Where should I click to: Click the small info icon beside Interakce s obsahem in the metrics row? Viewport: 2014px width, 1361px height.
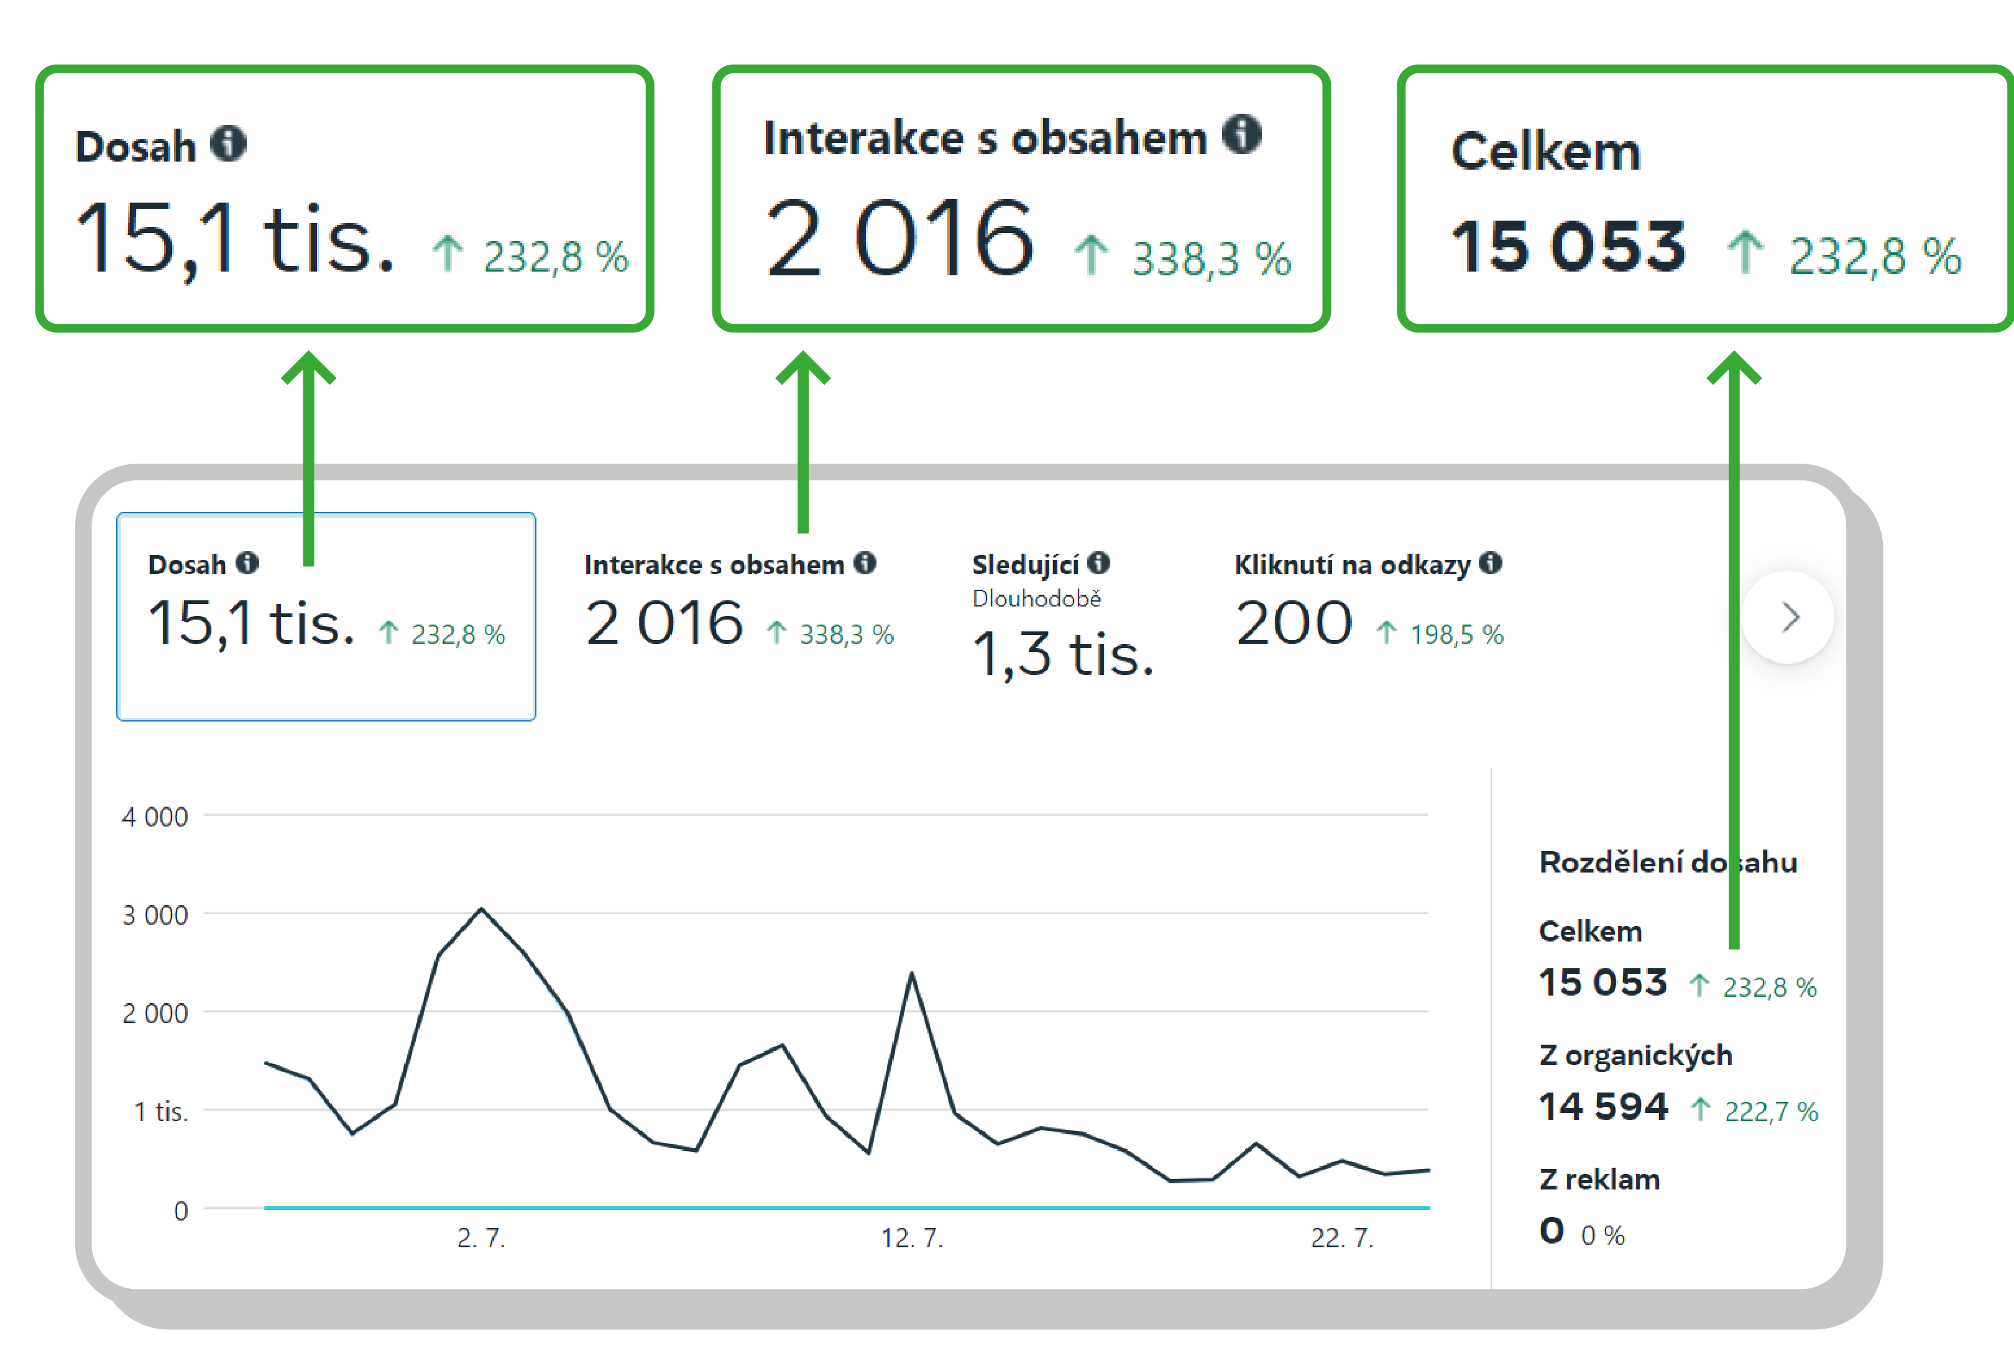click(x=865, y=563)
